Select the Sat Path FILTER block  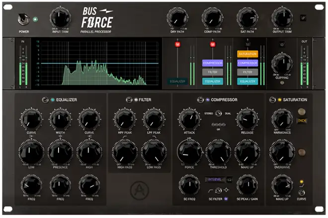click(247, 72)
